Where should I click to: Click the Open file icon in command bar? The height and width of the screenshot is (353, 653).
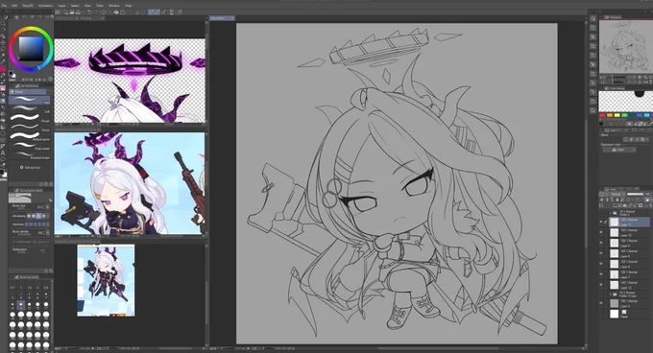pyautogui.click(x=72, y=12)
